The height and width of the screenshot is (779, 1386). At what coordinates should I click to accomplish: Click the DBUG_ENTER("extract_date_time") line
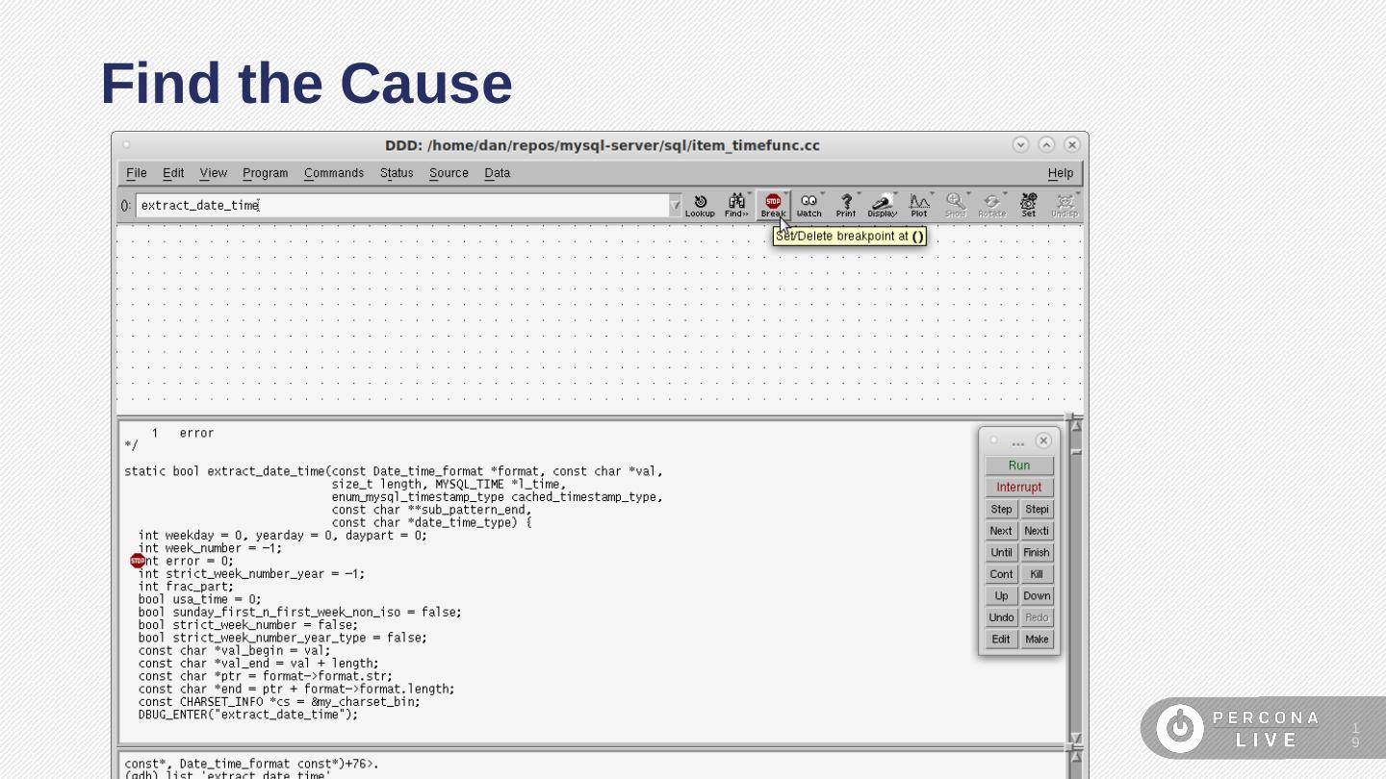click(248, 715)
